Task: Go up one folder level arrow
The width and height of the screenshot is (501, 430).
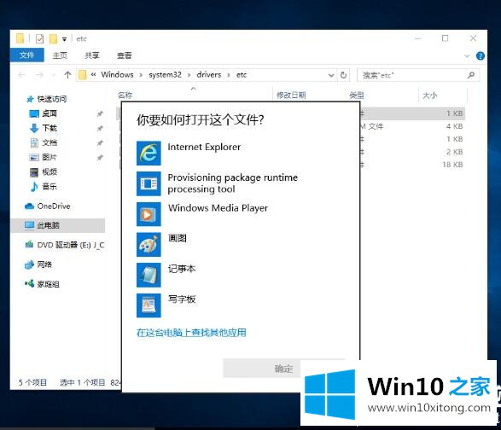Action: point(67,75)
